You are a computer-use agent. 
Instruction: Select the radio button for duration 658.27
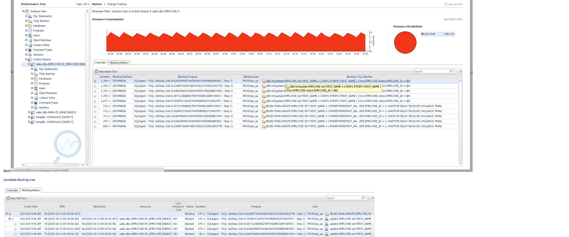[x=95, y=127]
